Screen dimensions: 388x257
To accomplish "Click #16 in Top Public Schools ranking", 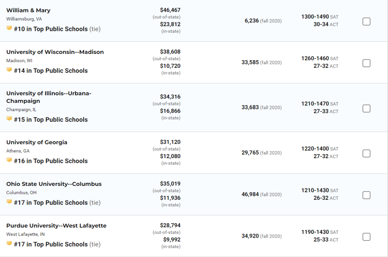I will pyautogui.click(x=51, y=161).
